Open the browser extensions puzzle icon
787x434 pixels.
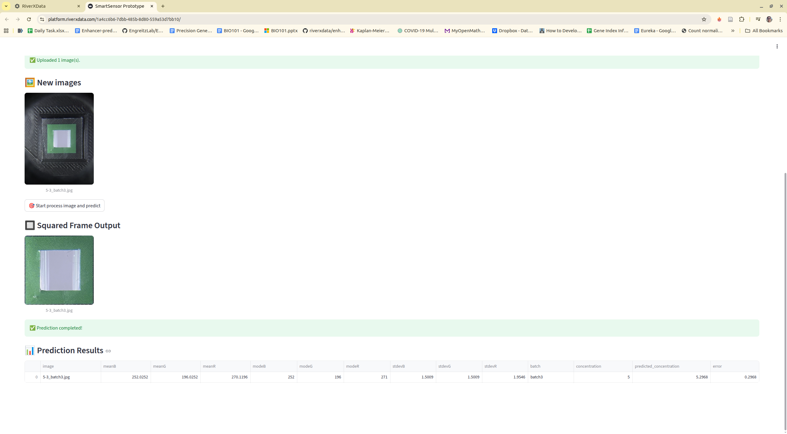742,19
